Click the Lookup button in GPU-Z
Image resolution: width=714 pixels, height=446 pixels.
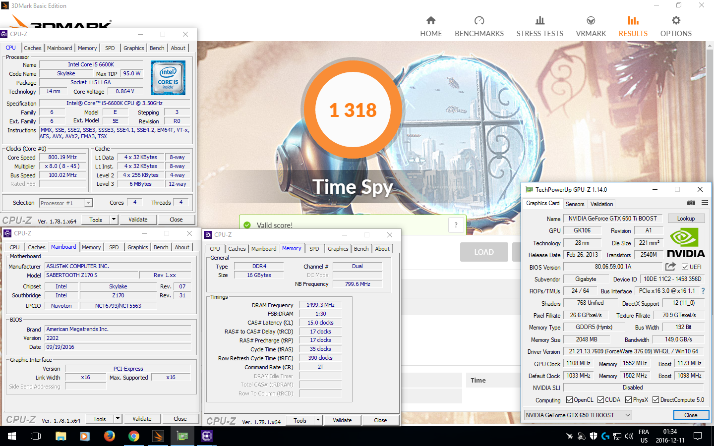pos(686,219)
